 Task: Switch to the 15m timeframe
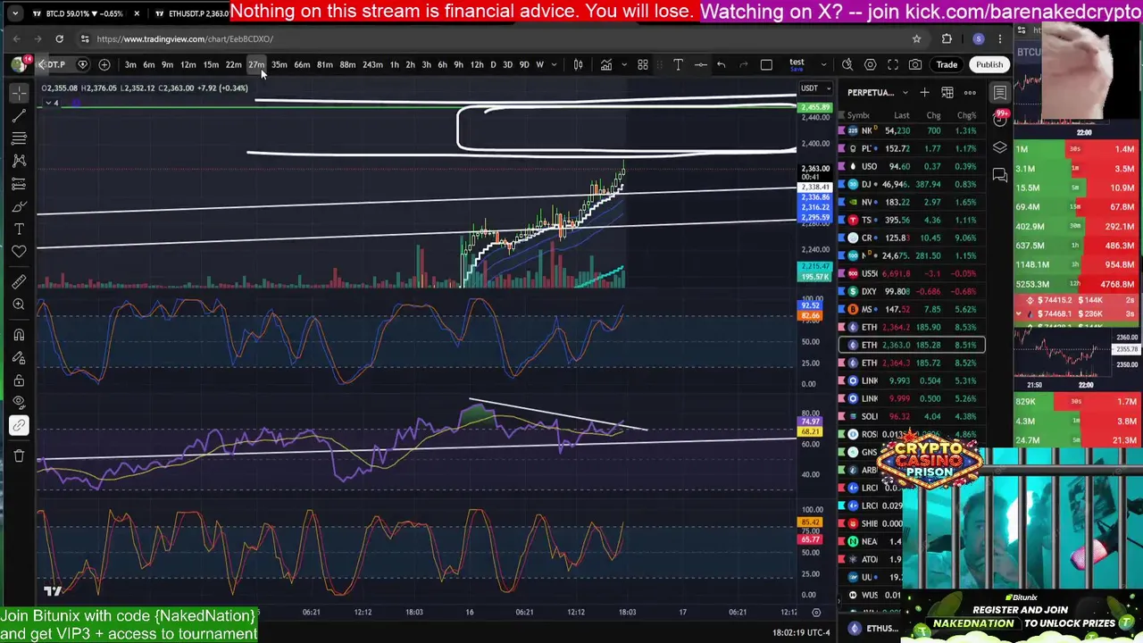click(211, 64)
